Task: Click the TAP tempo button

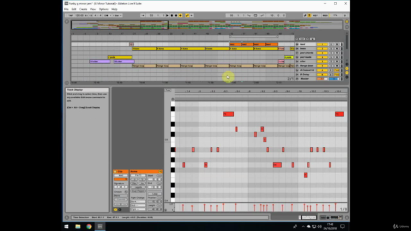Action: coord(71,15)
